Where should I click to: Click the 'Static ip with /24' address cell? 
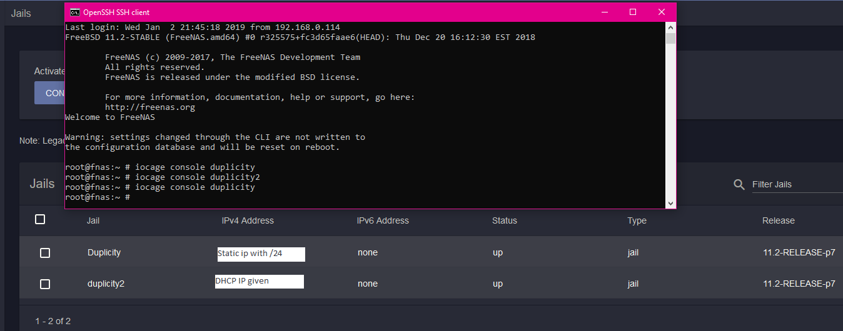click(x=261, y=254)
